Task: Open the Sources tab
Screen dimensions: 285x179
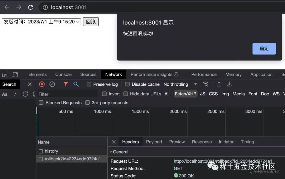Action: click(88, 74)
